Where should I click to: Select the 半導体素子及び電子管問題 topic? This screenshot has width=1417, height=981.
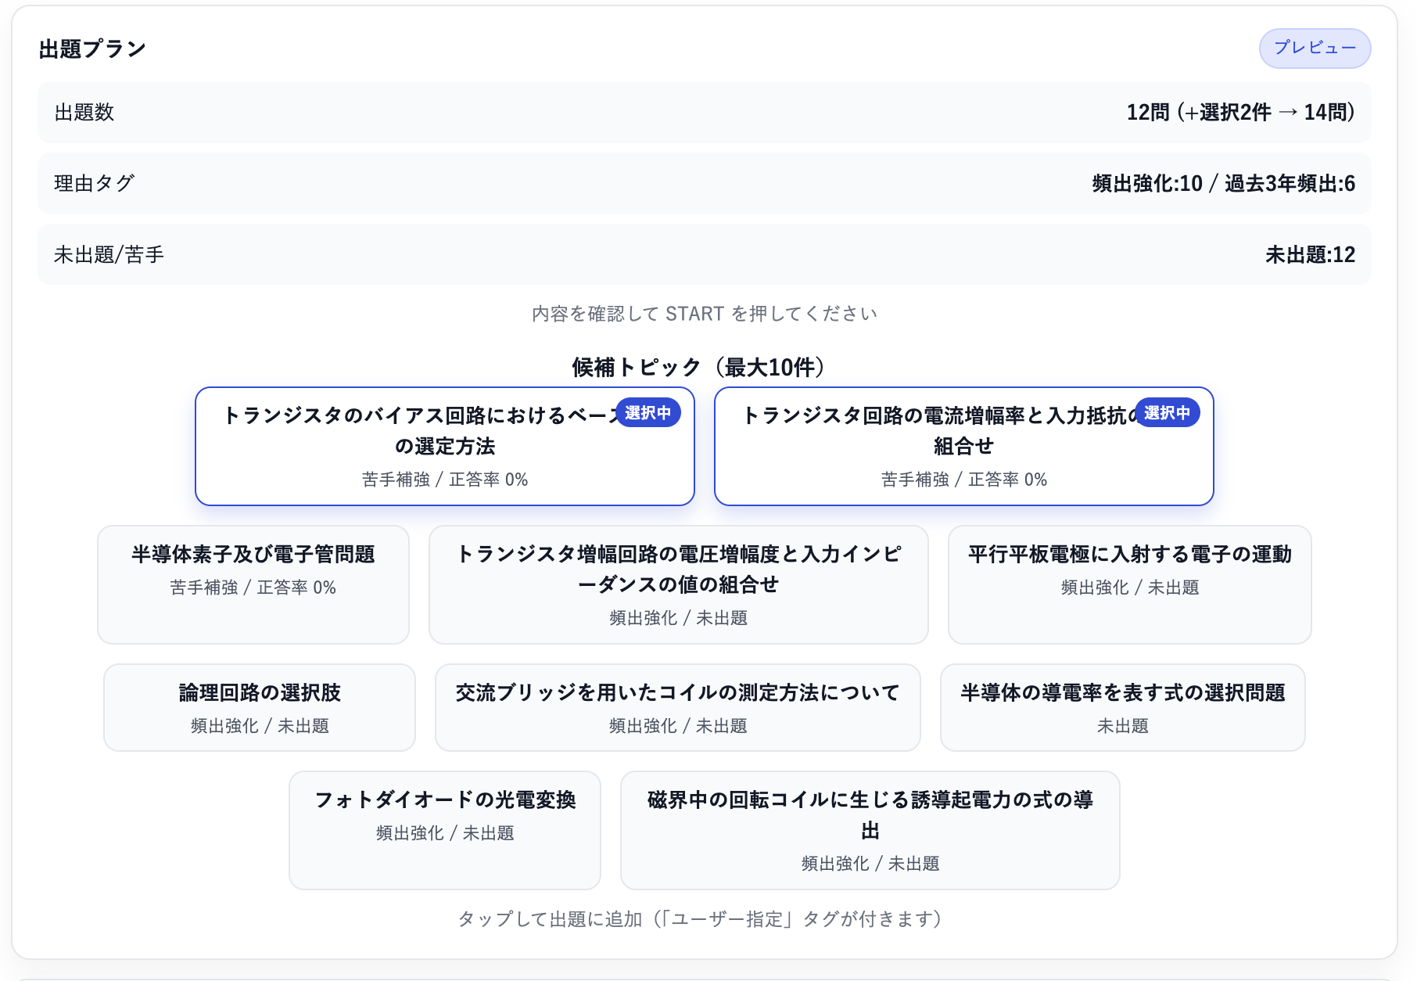[x=253, y=584]
